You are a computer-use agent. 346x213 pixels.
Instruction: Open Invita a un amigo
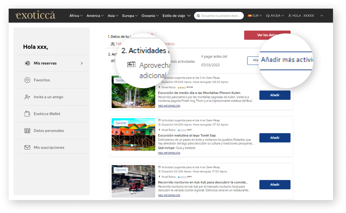[x=54, y=97]
